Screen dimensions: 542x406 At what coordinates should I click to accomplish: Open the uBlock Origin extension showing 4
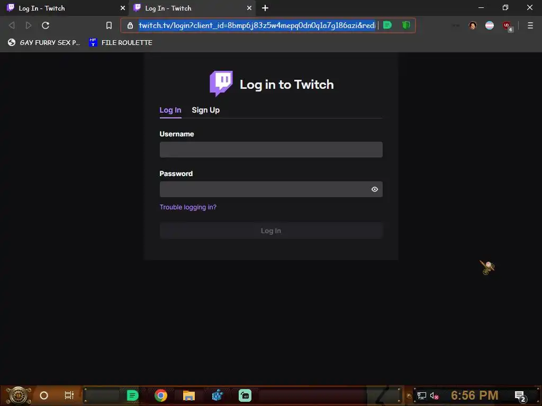click(x=508, y=26)
